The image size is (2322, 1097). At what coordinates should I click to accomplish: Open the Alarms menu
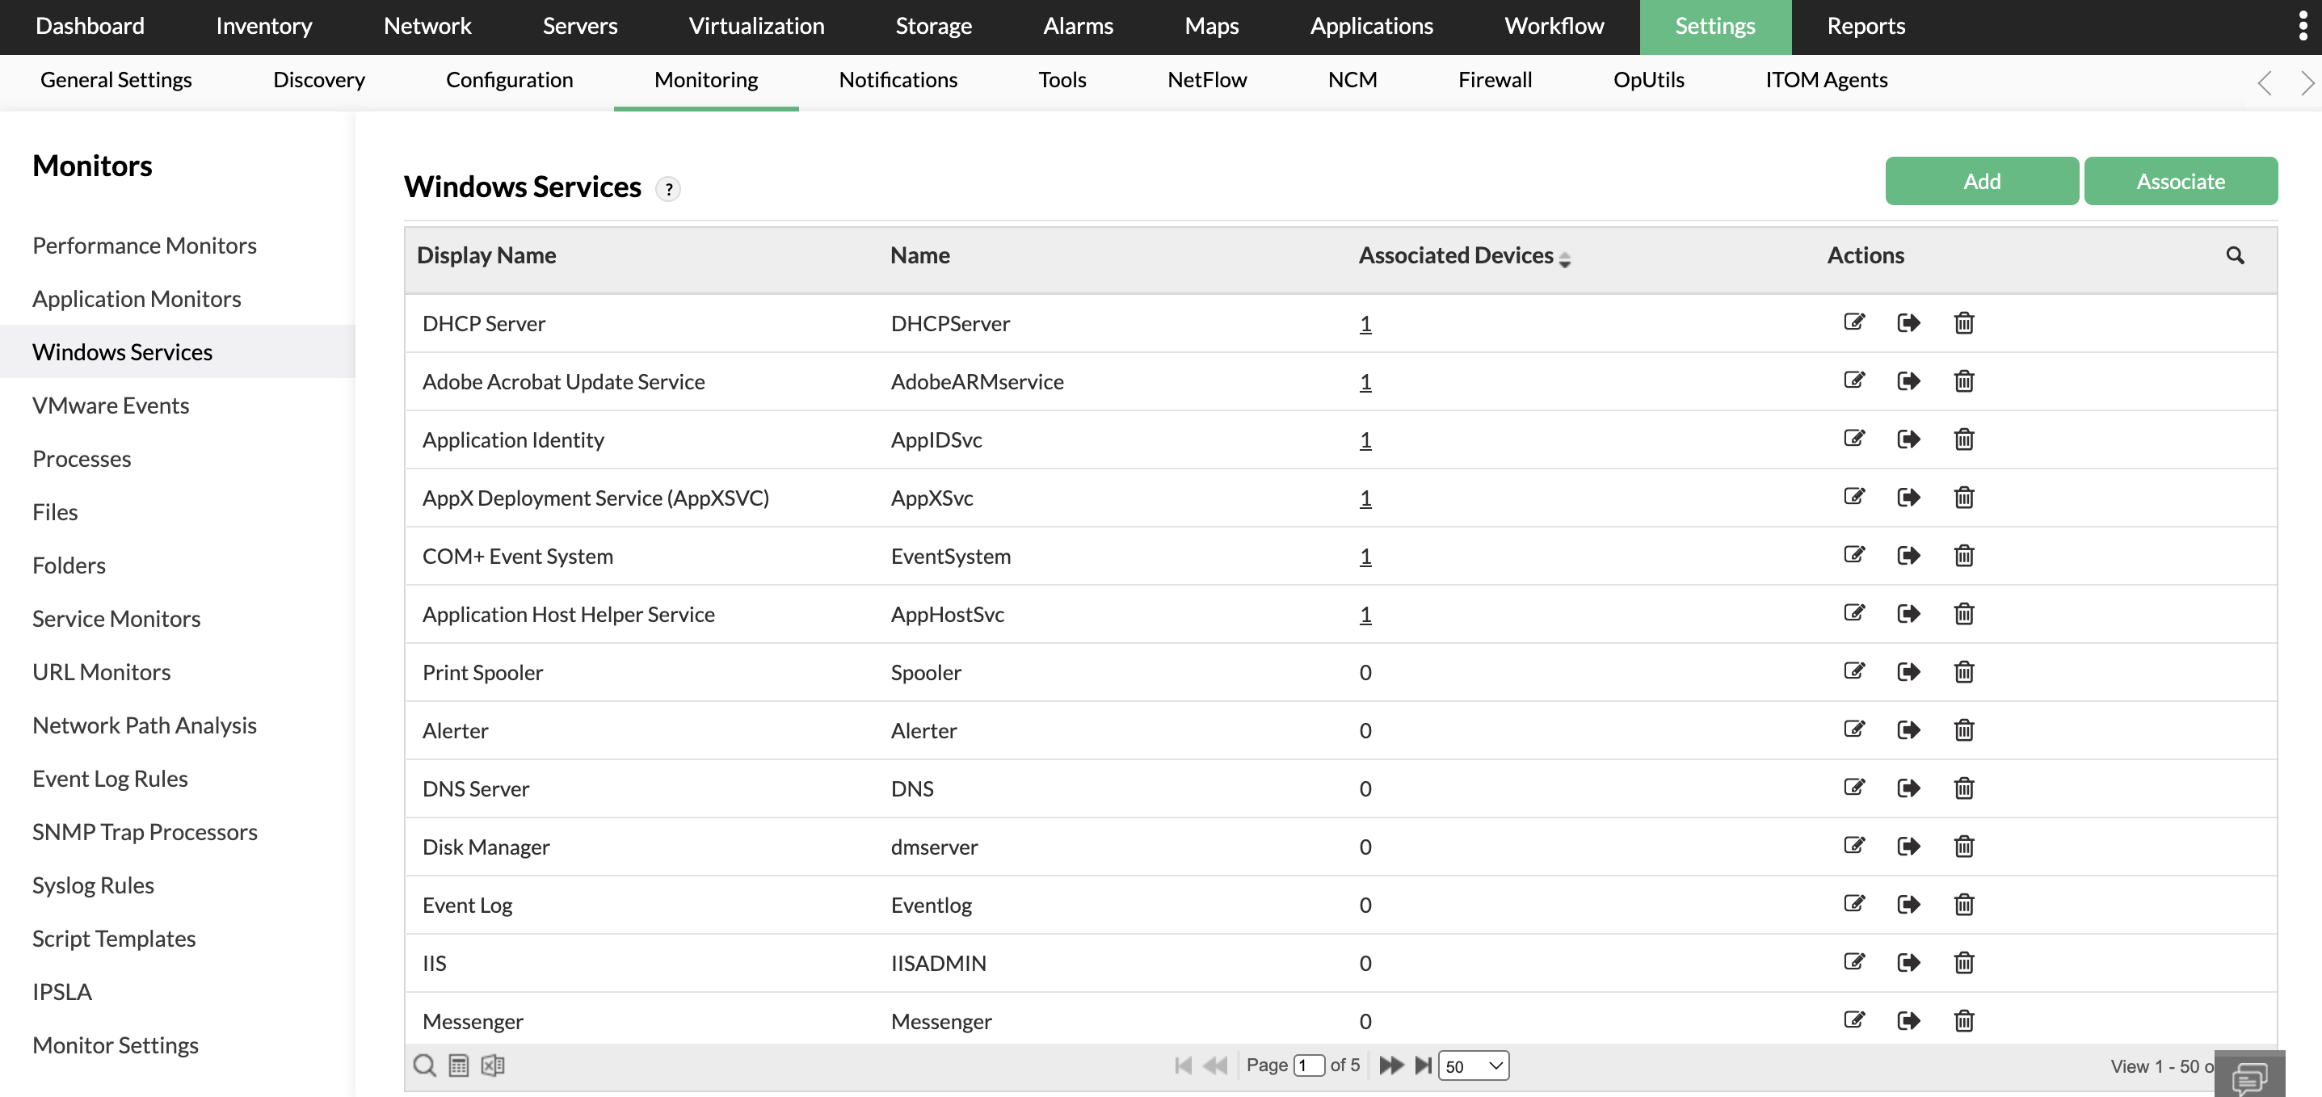coord(1077,26)
